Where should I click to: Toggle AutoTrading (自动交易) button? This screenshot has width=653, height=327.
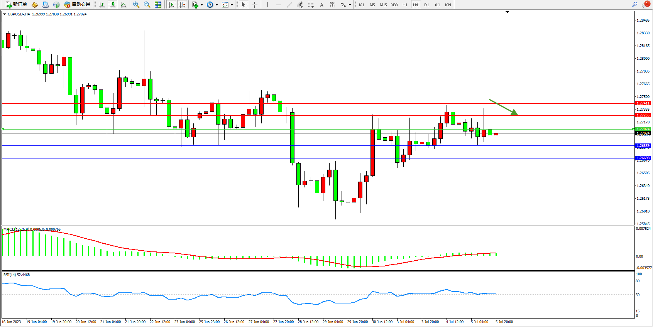point(77,5)
